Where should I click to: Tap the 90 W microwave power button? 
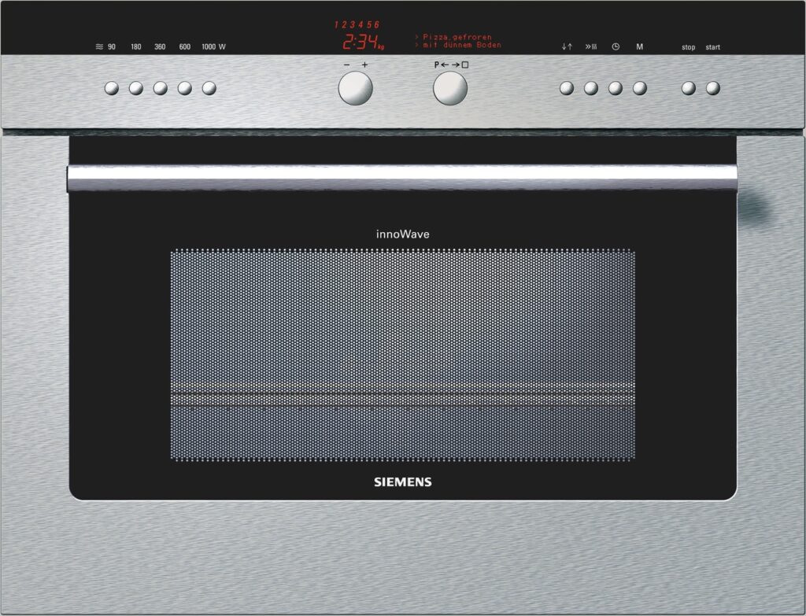[x=112, y=88]
